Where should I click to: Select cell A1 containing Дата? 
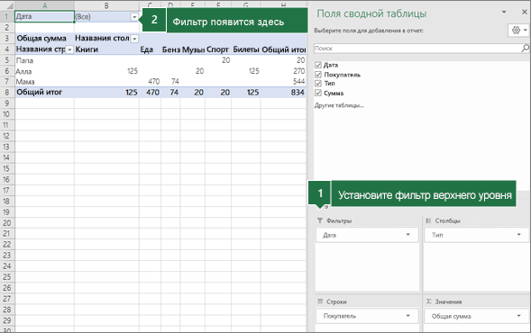(x=44, y=16)
